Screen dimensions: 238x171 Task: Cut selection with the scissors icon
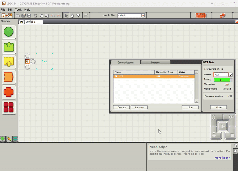(x=35, y=15)
